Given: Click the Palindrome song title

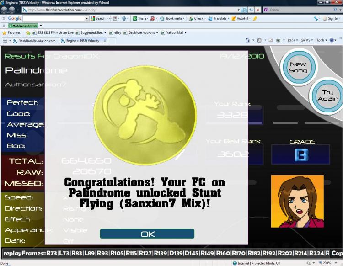Looking at the screenshot, I should pyautogui.click(x=36, y=70).
